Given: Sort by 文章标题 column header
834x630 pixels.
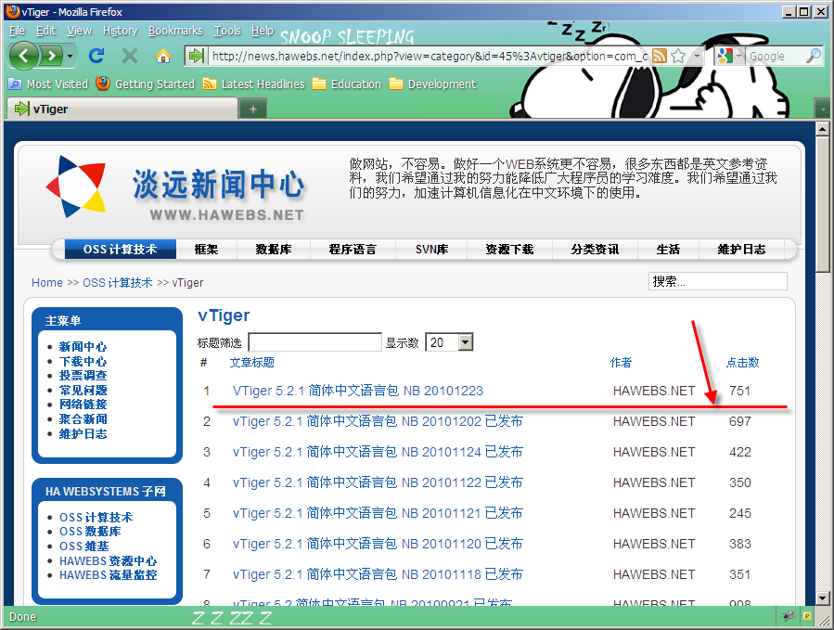Looking at the screenshot, I should click(x=251, y=363).
